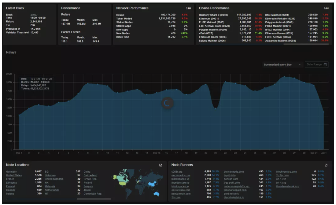Open the liquify.info node runner link
Screen dimensions: 336x205
coord(230,175)
